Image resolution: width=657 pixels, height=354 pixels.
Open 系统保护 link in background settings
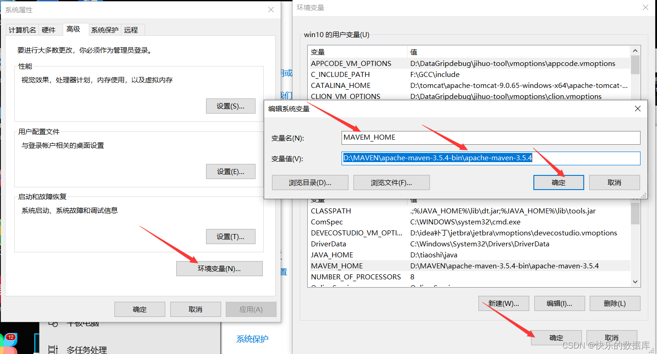tap(252, 339)
